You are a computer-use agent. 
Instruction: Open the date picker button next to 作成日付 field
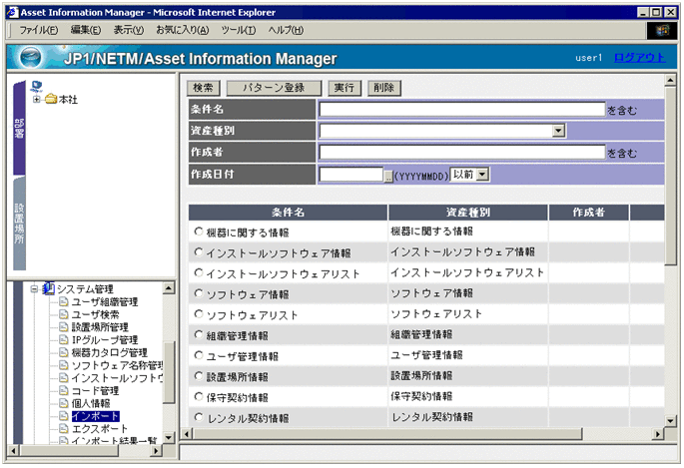point(388,175)
